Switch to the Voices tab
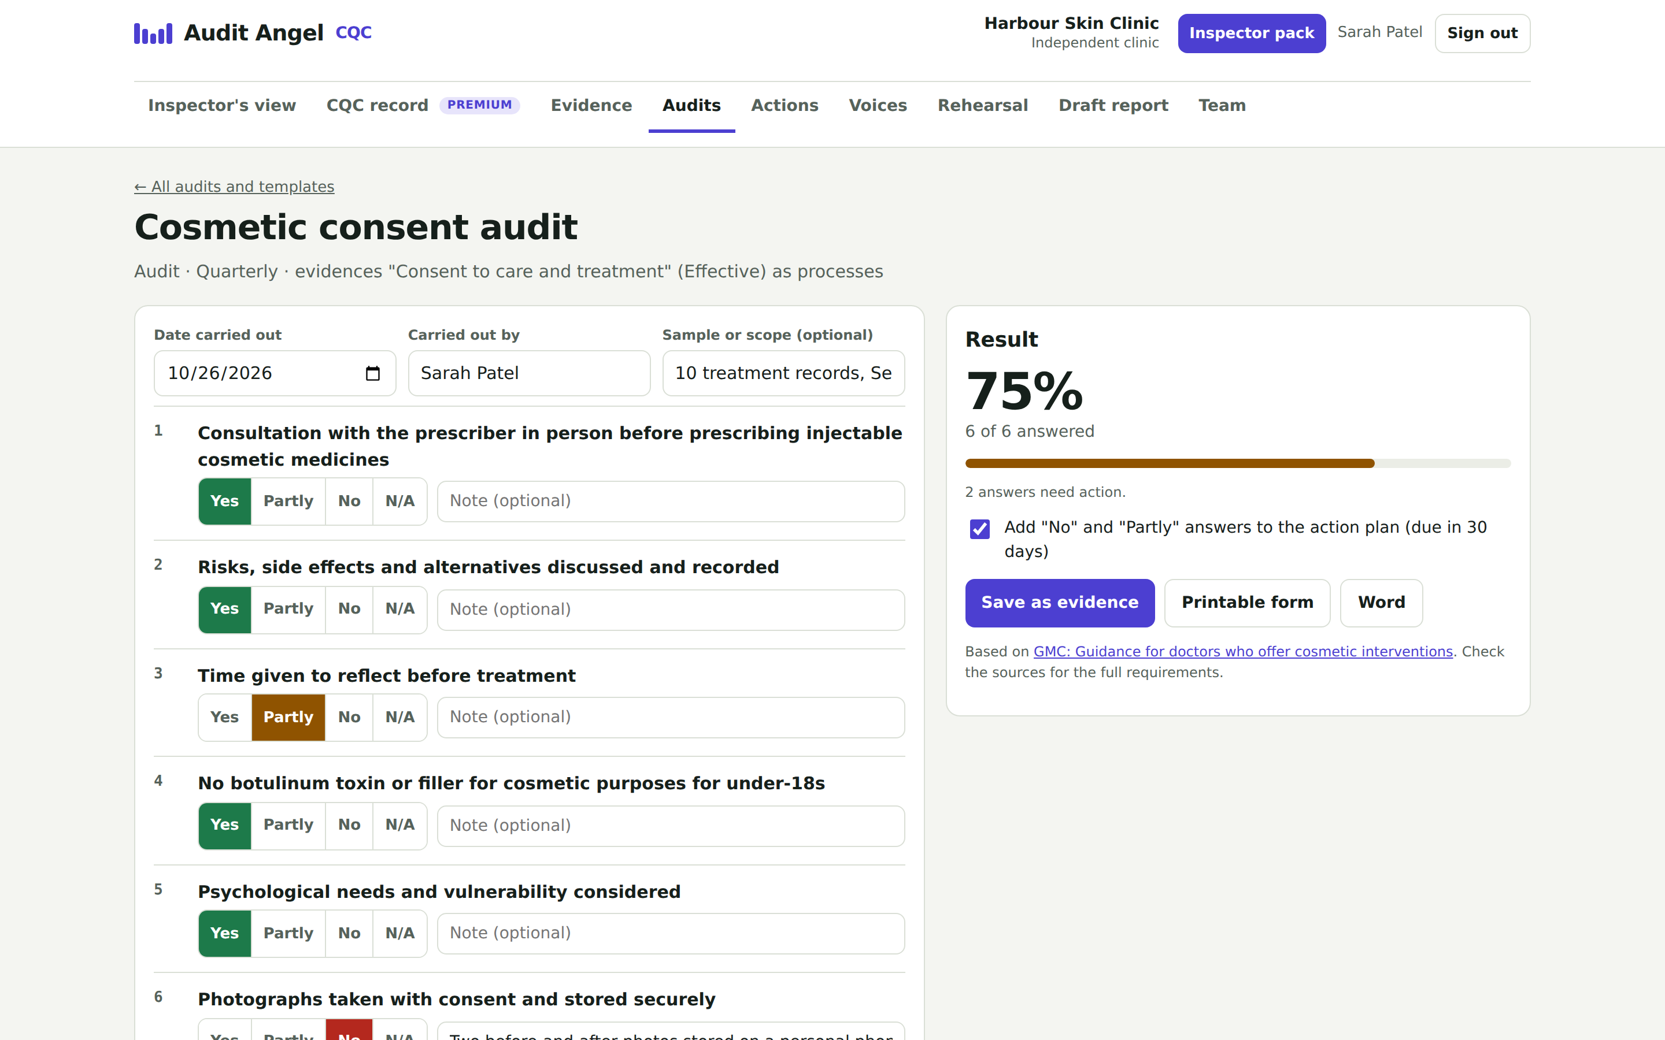The image size is (1665, 1040). point(878,105)
